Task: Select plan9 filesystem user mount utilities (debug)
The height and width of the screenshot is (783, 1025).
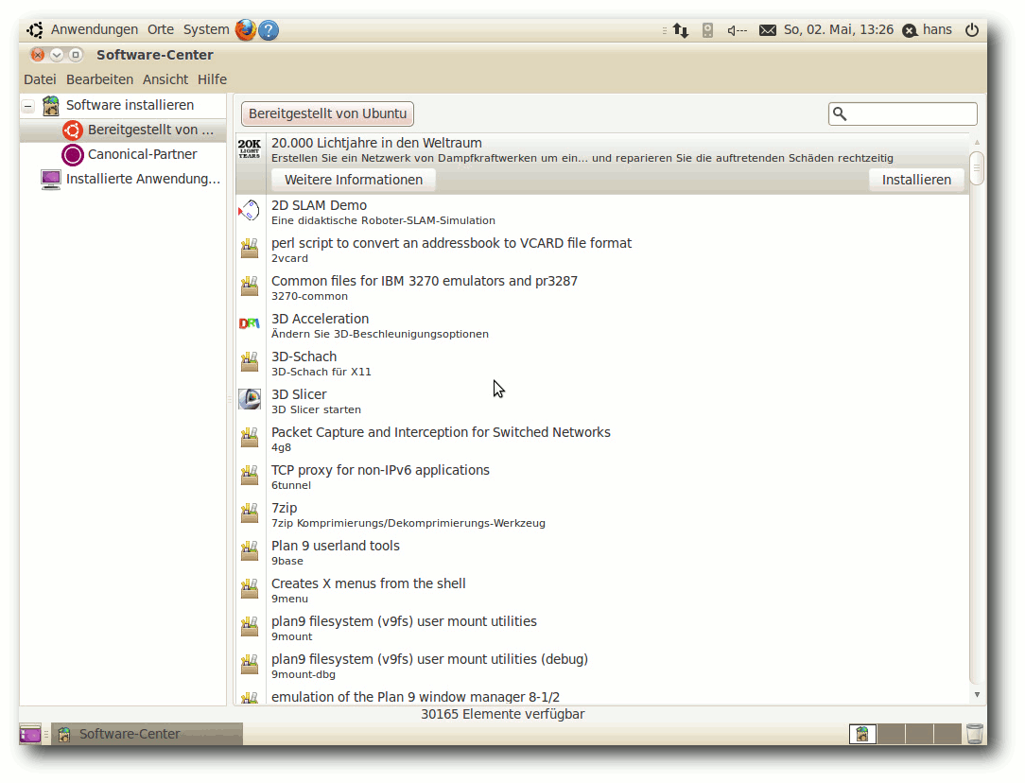Action: 602,666
